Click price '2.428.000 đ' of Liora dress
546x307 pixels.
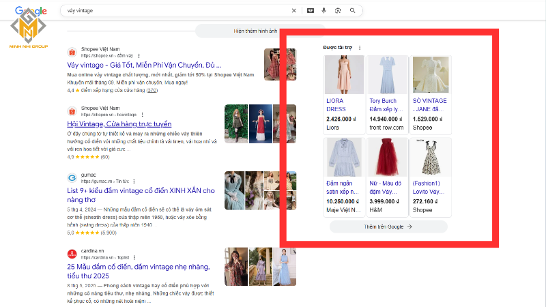click(x=341, y=119)
